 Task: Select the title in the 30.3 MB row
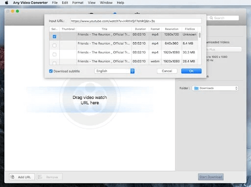point(104,52)
